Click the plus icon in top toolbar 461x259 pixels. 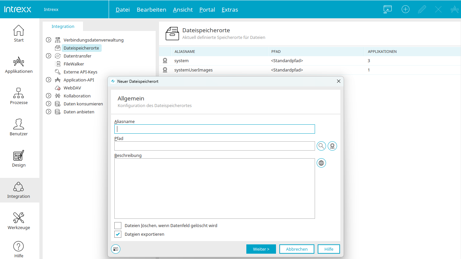point(405,9)
